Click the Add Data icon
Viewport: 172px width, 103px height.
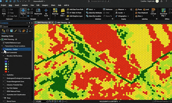pos(63,11)
